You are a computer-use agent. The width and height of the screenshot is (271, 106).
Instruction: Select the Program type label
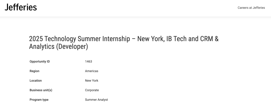point(39,100)
